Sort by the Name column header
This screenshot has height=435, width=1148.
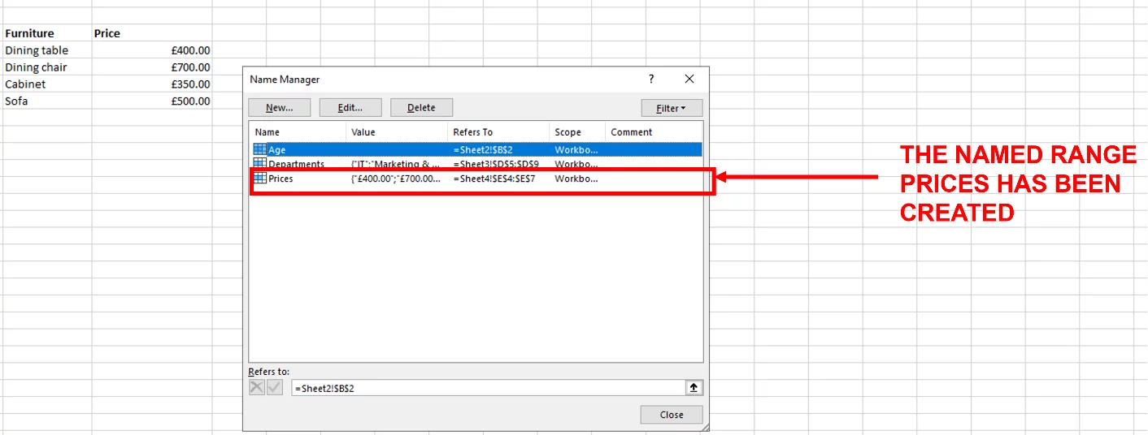[298, 132]
